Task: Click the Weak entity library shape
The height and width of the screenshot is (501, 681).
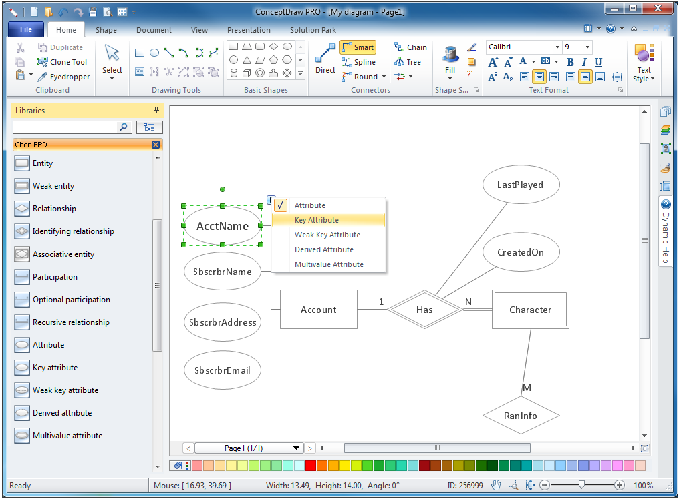Action: click(x=44, y=186)
